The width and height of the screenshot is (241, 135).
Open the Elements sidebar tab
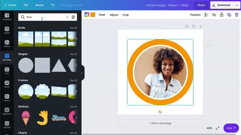7,57
